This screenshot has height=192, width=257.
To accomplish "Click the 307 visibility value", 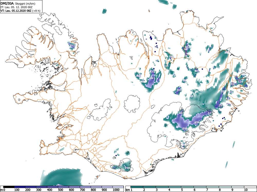I will coord(197,71).
